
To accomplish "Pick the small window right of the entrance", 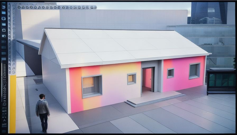I will tap(171, 73).
